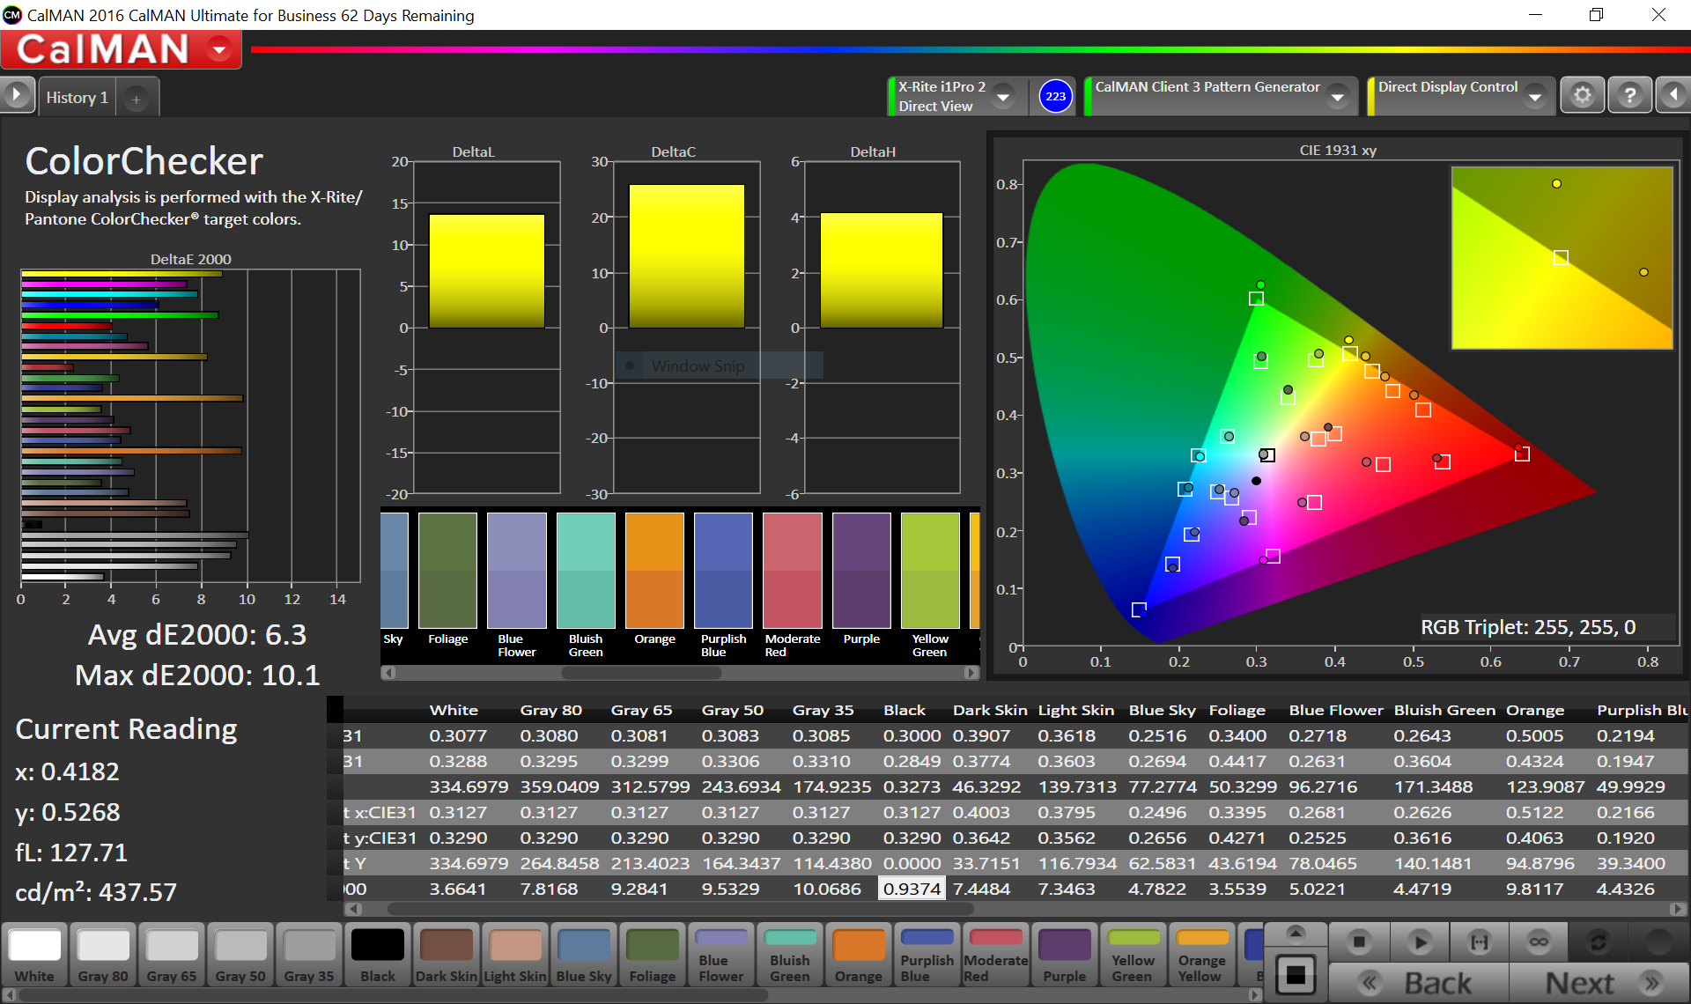Switch to the History 1 tab
The image size is (1691, 1004).
[78, 98]
